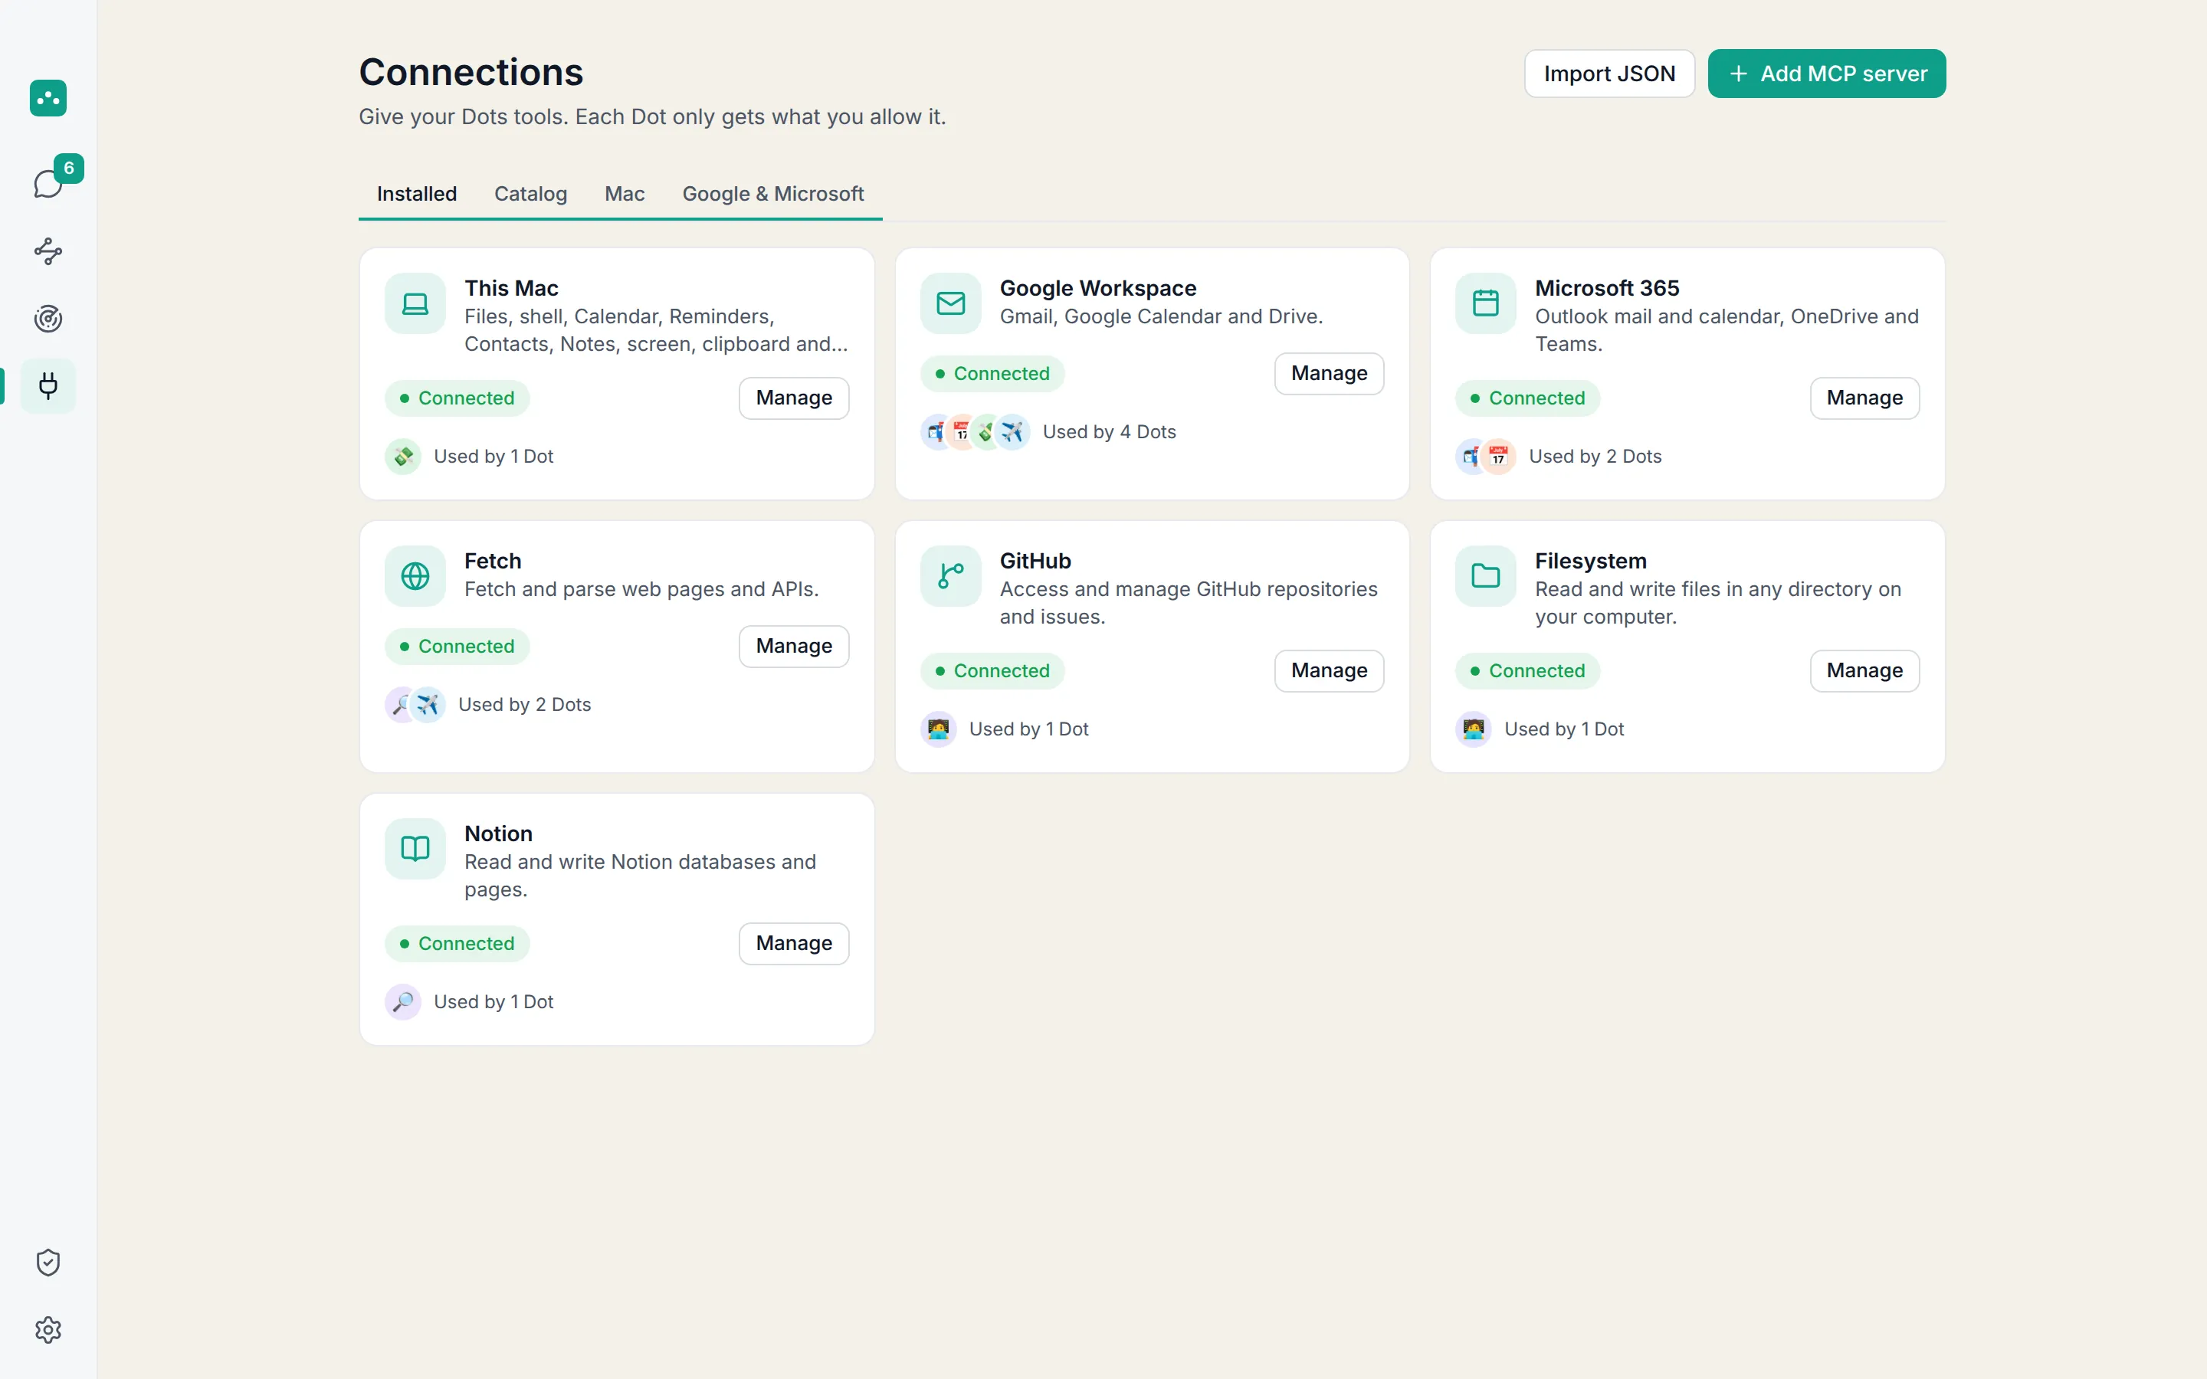Screen dimensions: 2207x1379
Task: Open the workflows icon in sidebar
Action: (48, 251)
